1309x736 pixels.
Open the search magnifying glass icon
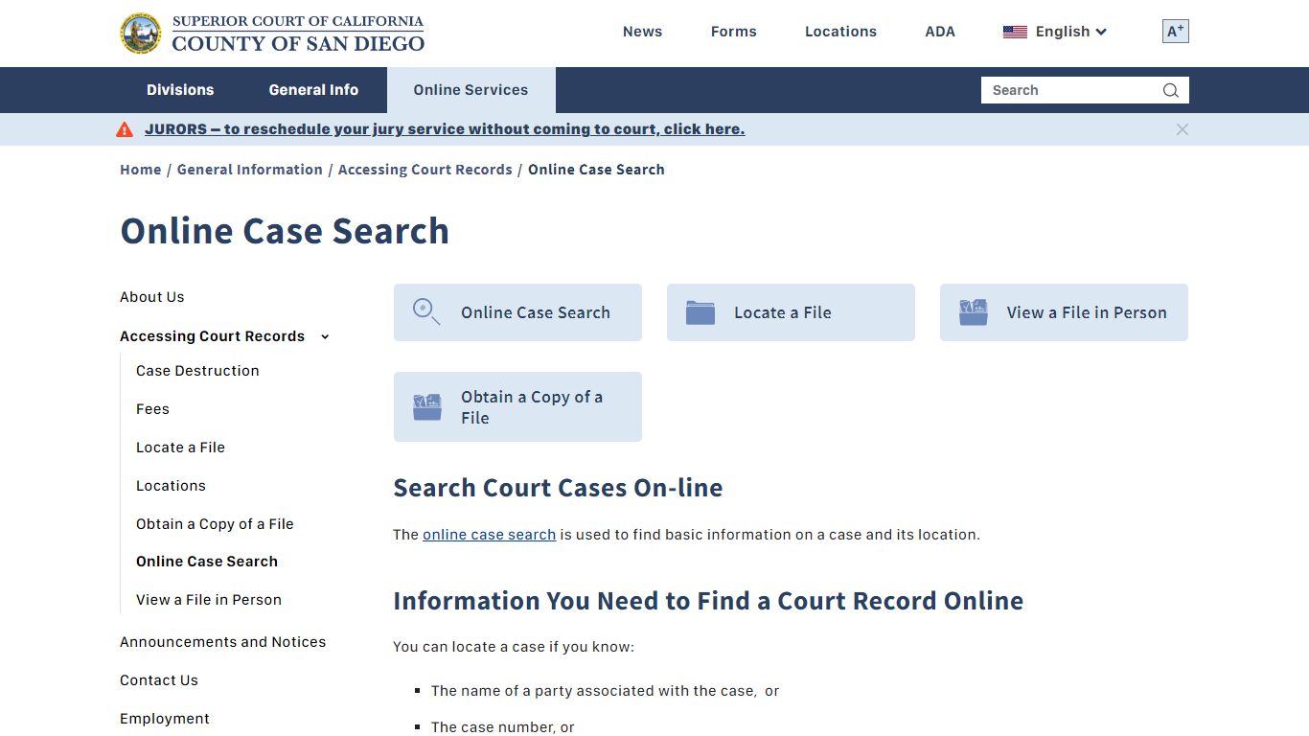(x=1170, y=89)
